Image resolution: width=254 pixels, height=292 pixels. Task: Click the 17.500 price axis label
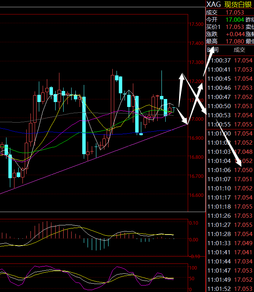click(x=196, y=24)
